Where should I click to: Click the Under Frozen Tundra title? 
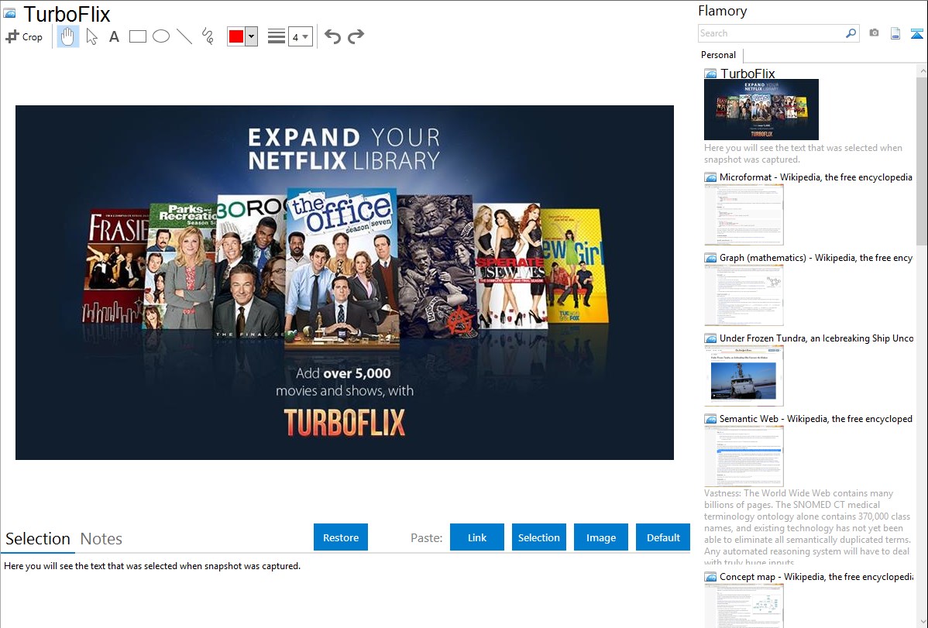click(x=816, y=338)
